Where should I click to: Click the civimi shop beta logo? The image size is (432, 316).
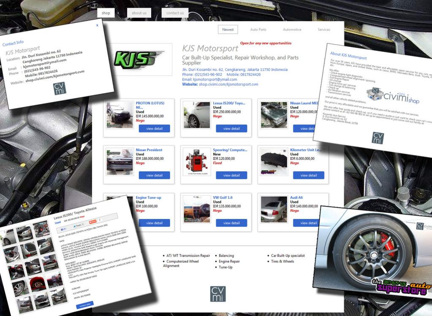[x=393, y=95]
